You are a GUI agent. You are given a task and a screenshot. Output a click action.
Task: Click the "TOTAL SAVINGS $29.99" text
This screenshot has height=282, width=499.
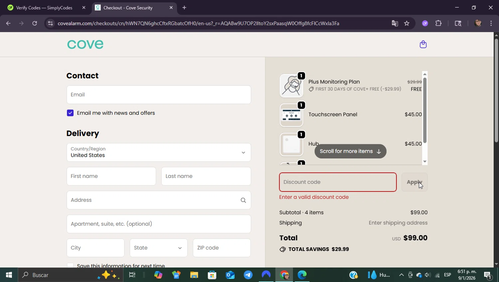(x=319, y=249)
